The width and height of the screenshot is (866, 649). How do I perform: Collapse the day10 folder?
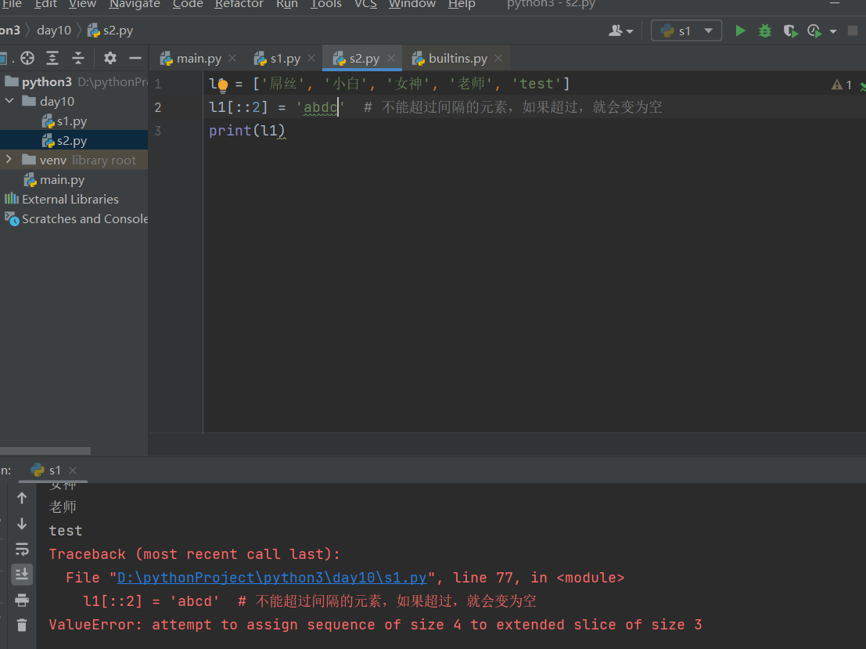(x=9, y=101)
